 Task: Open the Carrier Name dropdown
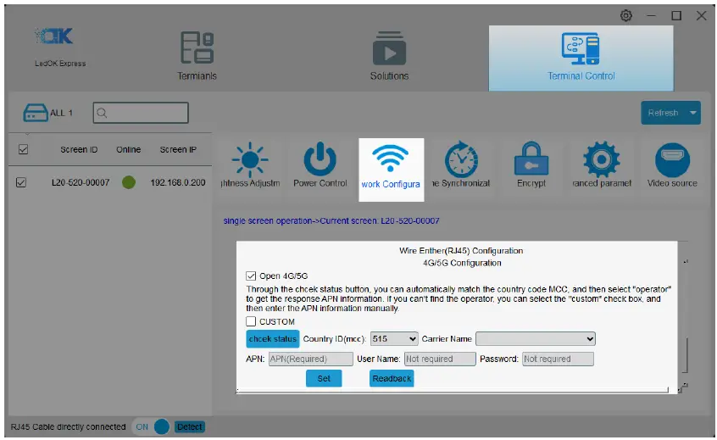(536, 339)
